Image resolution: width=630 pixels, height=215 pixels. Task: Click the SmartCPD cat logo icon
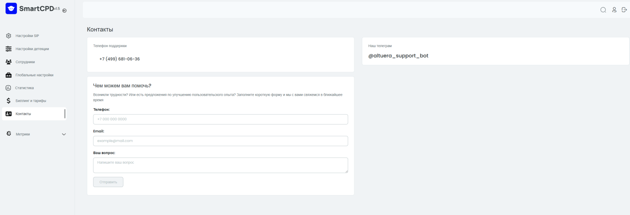(x=11, y=9)
